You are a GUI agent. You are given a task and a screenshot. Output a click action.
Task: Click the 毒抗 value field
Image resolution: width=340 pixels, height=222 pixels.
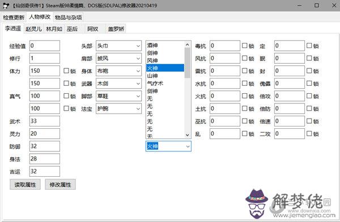(x=225, y=46)
